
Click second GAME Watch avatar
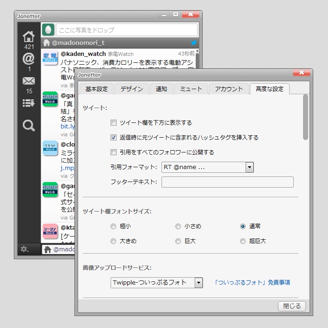[50, 189]
